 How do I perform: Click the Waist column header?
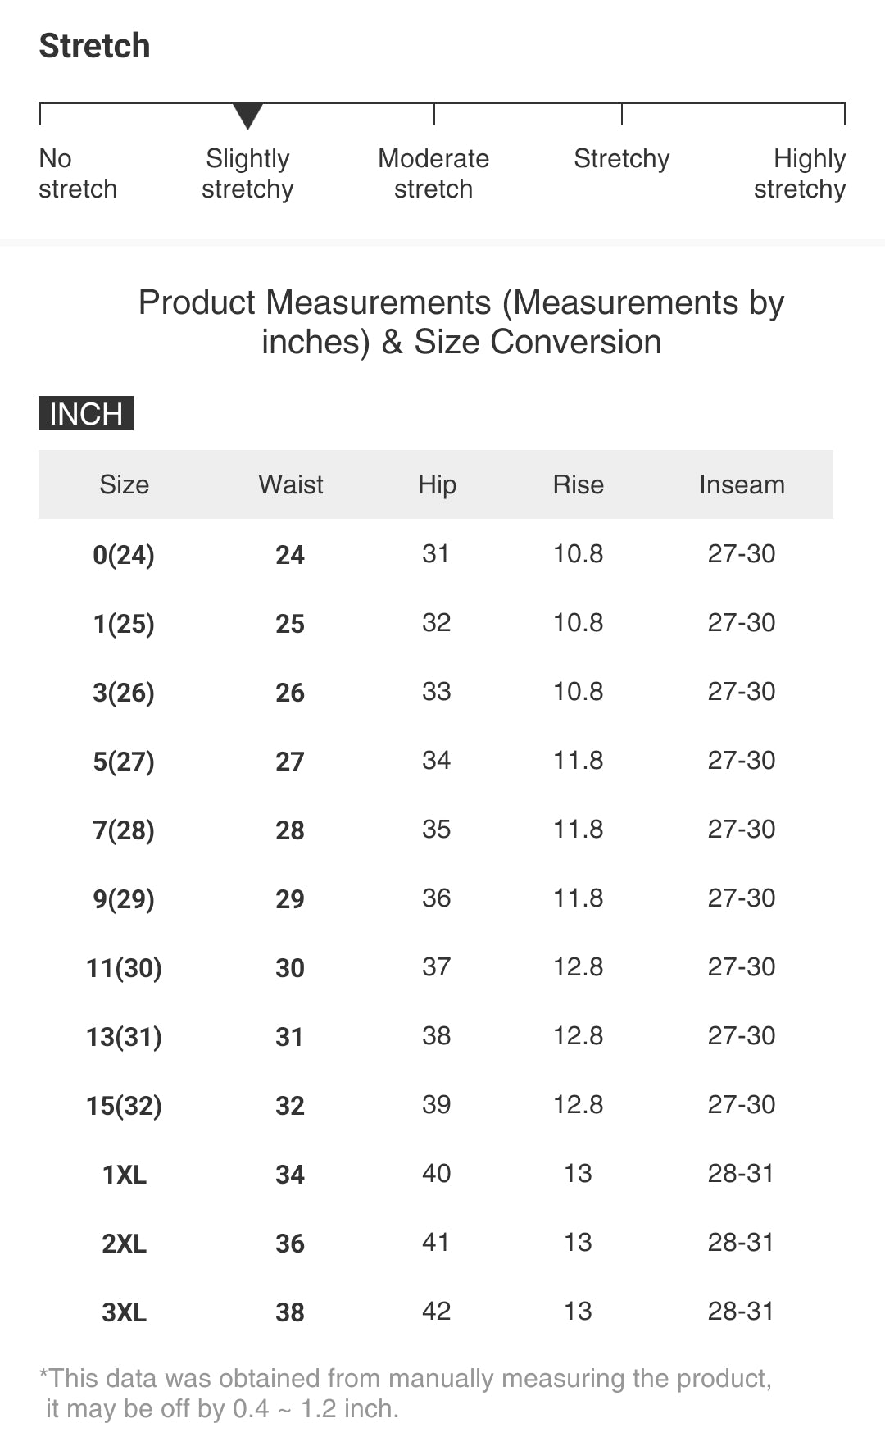click(x=291, y=484)
